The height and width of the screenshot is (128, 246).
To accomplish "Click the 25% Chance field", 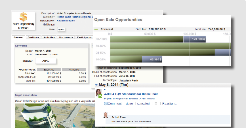I will [46, 61].
